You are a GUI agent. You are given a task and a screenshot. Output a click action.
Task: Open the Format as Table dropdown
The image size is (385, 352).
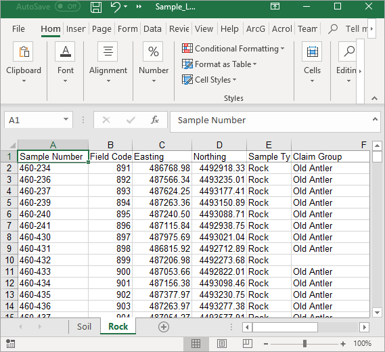(219, 64)
